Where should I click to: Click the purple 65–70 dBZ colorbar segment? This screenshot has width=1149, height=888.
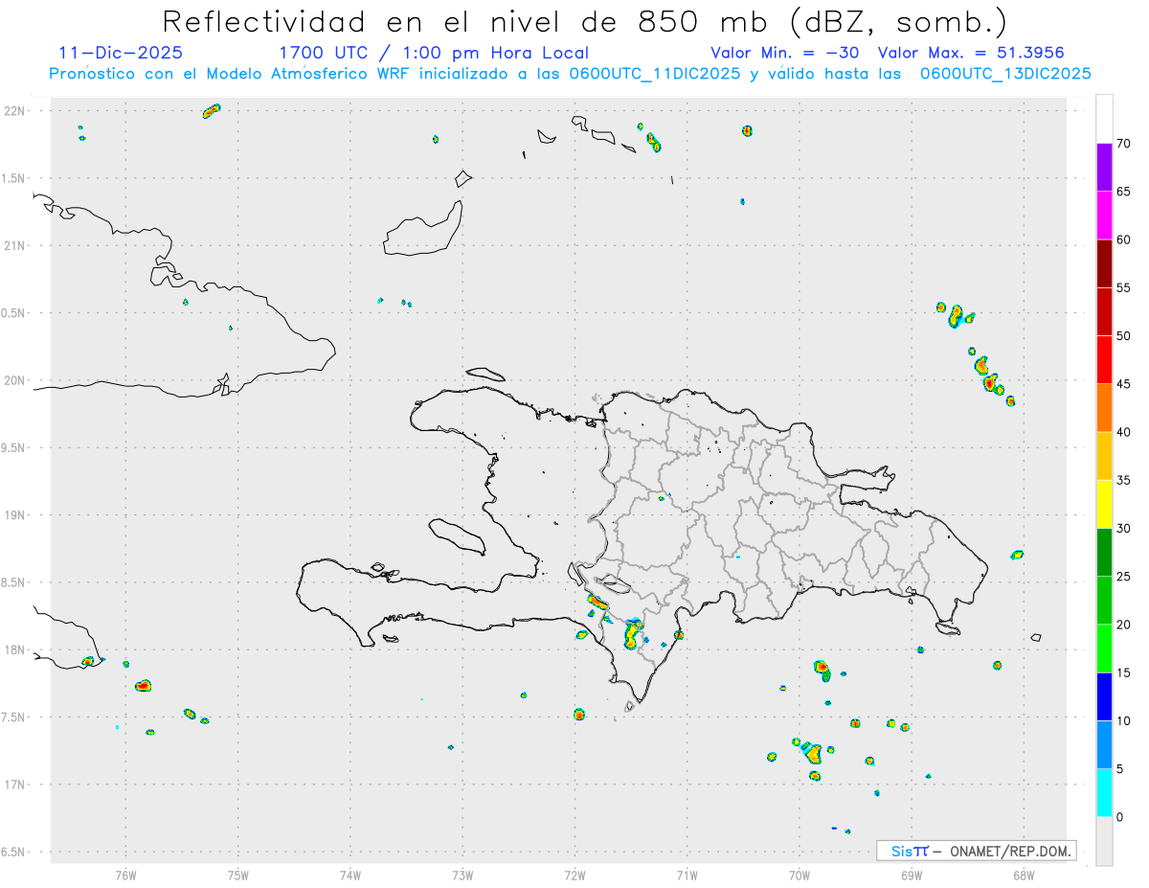[1104, 168]
